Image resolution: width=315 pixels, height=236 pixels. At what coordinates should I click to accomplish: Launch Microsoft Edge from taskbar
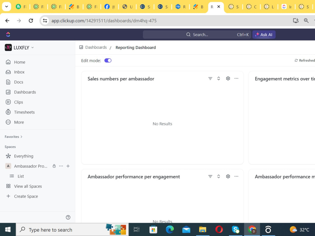point(170,230)
